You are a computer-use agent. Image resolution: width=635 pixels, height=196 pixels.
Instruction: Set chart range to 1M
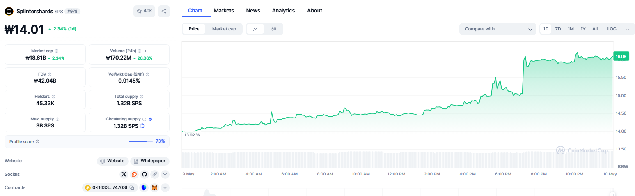coord(571,29)
